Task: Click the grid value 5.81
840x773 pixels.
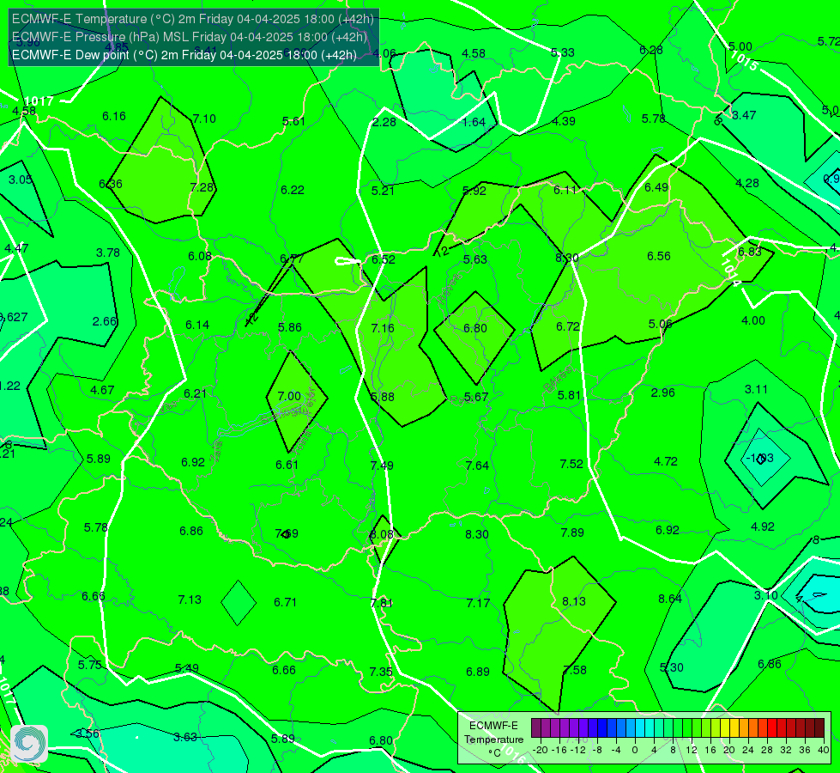Action: click(569, 395)
